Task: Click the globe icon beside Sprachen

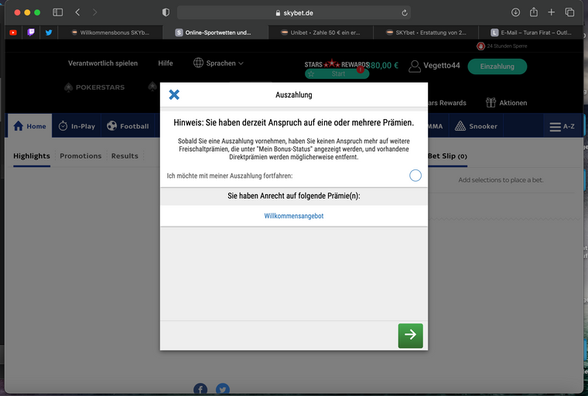Action: [198, 63]
